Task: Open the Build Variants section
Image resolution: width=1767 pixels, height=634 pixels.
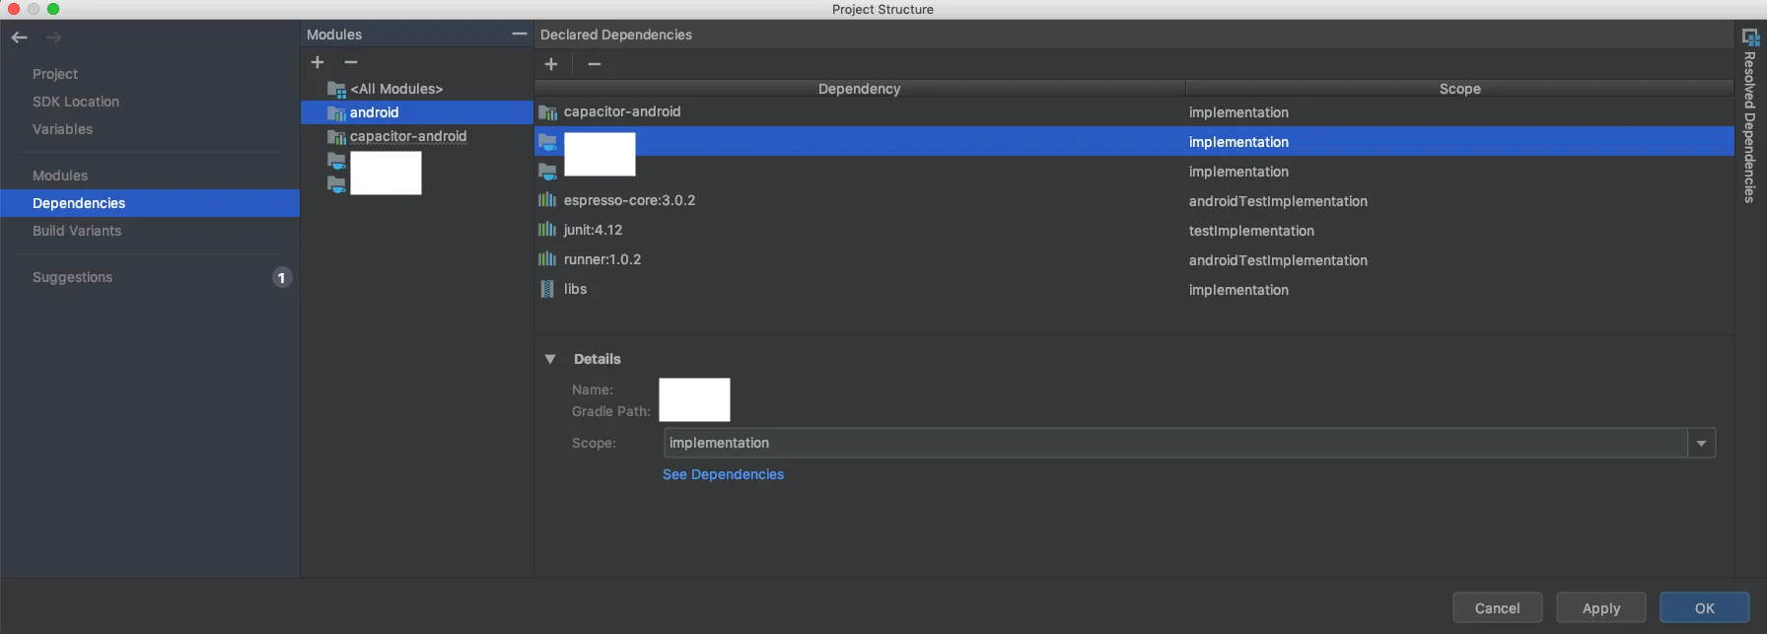Action: 77,231
